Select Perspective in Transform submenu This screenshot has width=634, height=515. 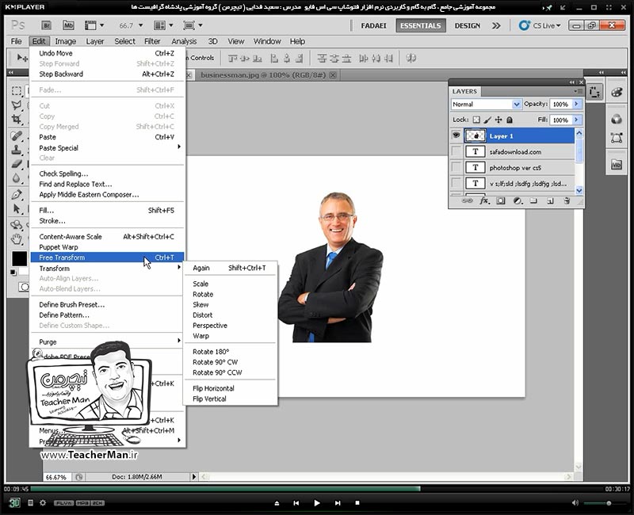click(x=230, y=326)
